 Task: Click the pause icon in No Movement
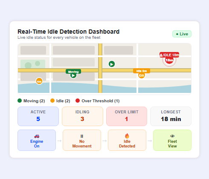click(x=82, y=136)
